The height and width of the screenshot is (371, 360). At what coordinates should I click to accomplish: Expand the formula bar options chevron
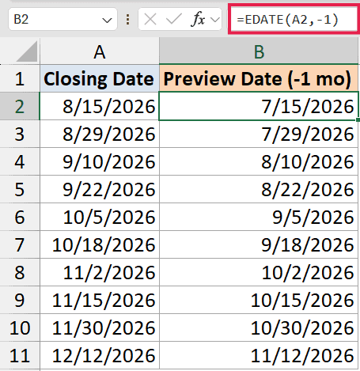coord(215,20)
